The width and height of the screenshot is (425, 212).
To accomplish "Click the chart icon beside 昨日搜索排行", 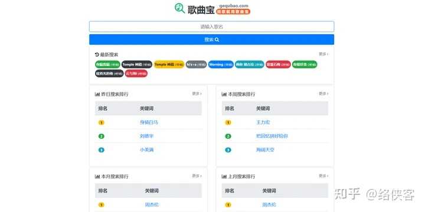I will [97, 94].
